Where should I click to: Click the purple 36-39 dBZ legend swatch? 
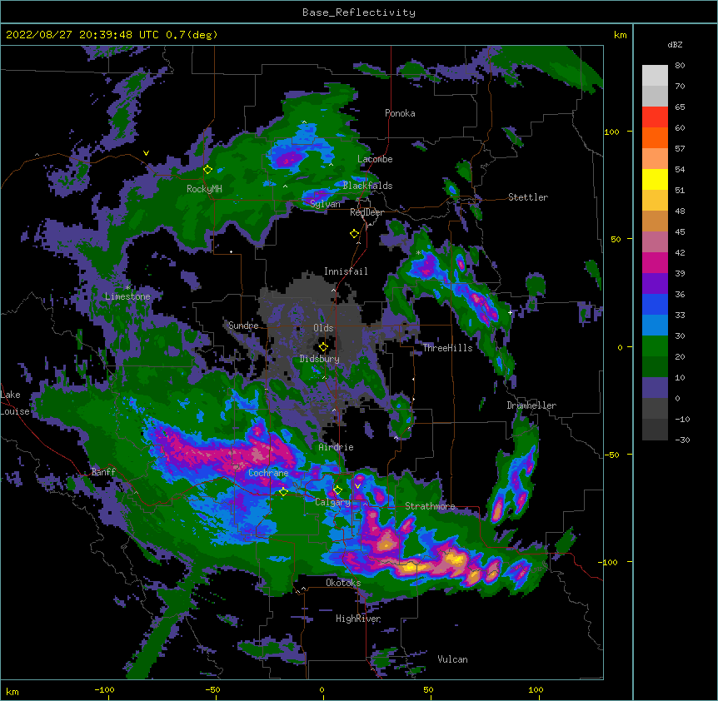(x=655, y=284)
